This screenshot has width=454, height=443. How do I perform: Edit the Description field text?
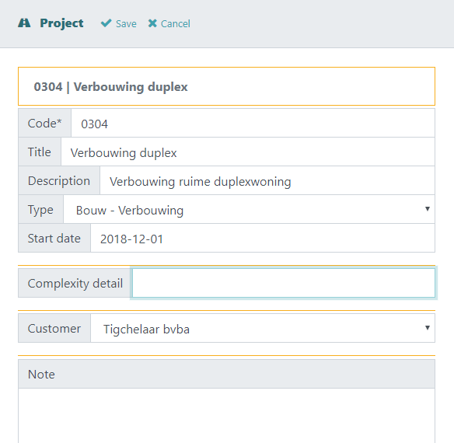click(x=267, y=180)
